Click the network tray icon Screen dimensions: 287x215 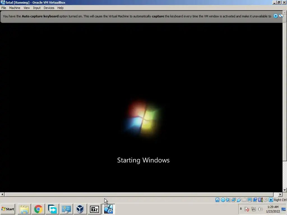[x=253, y=209]
